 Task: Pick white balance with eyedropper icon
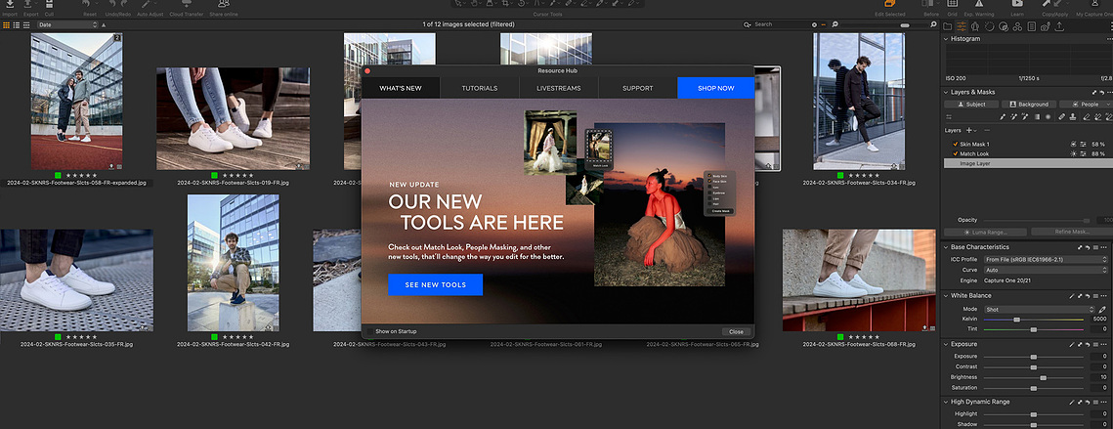click(1102, 310)
